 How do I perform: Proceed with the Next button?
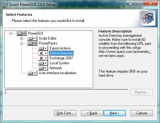click(x=115, y=113)
